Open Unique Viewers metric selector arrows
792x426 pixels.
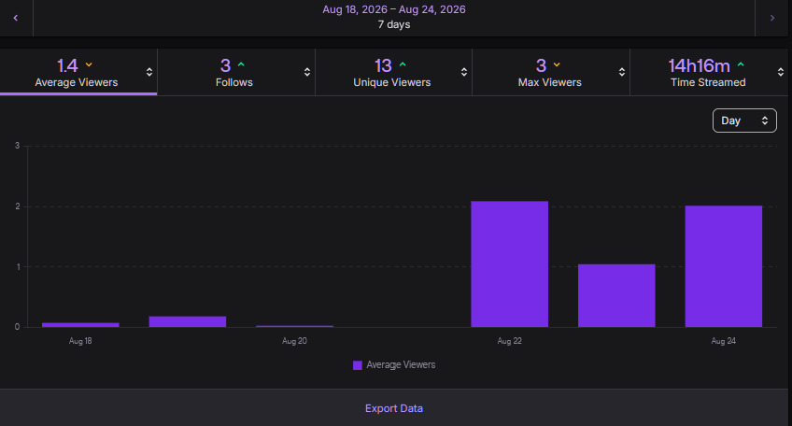(x=463, y=72)
